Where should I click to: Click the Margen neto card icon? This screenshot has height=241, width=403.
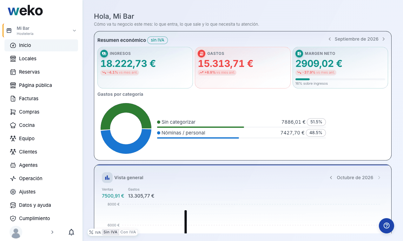[x=299, y=54]
